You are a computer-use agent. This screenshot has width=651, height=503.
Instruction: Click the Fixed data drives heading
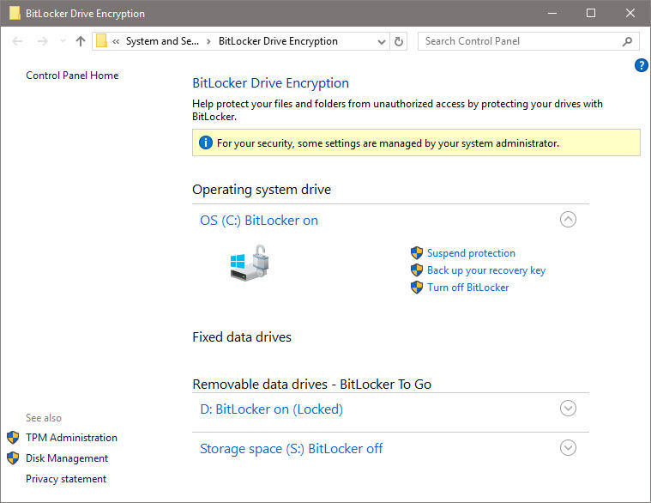tap(242, 336)
